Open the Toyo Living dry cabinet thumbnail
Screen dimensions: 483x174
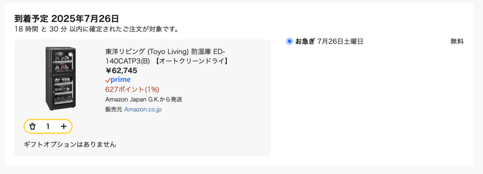[60, 79]
